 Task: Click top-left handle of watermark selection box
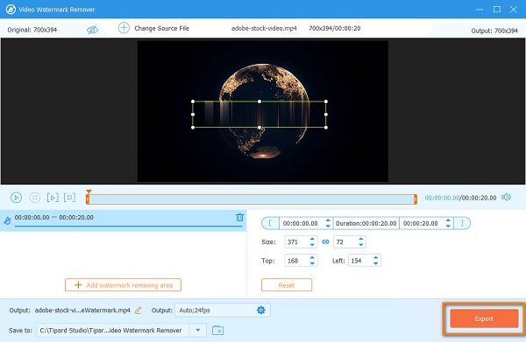coord(193,101)
